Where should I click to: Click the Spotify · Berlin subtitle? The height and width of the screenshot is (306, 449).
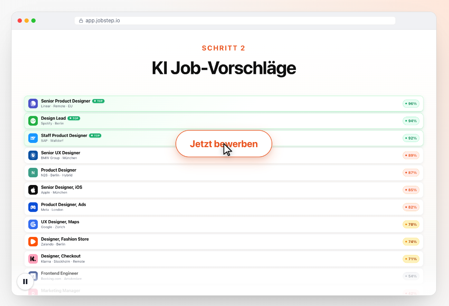point(52,123)
